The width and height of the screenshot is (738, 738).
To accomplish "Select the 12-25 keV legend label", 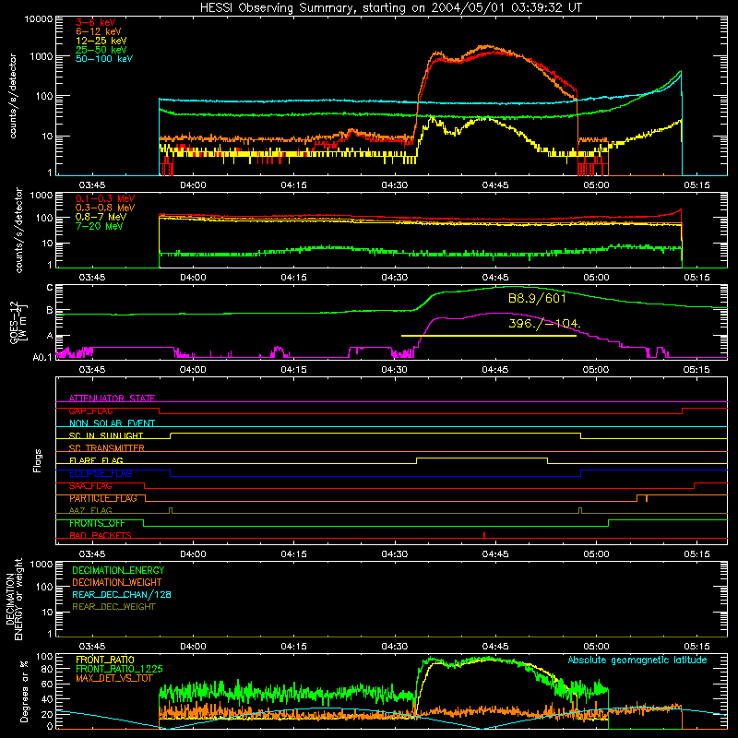I will [x=101, y=41].
